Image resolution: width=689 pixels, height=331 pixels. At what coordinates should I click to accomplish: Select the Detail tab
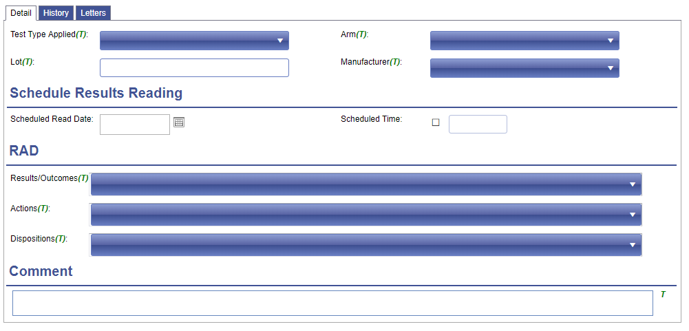coord(21,13)
